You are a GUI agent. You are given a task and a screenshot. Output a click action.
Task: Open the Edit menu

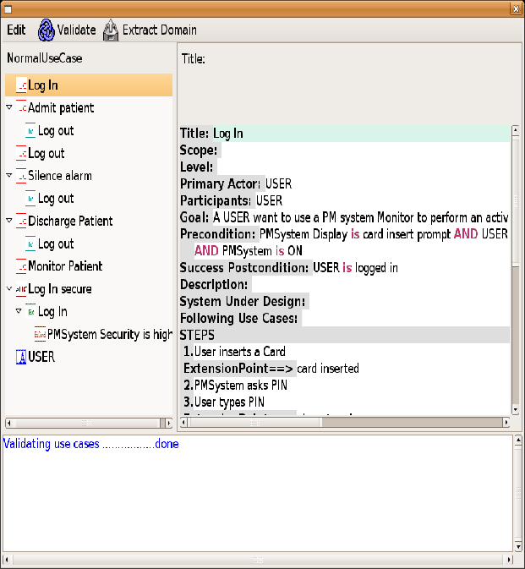16,30
